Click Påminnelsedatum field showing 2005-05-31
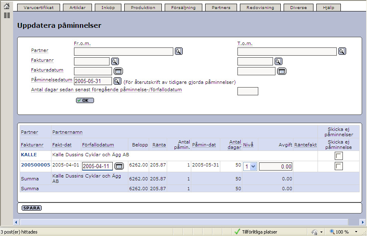This screenshot has width=367, height=236. tap(93, 81)
